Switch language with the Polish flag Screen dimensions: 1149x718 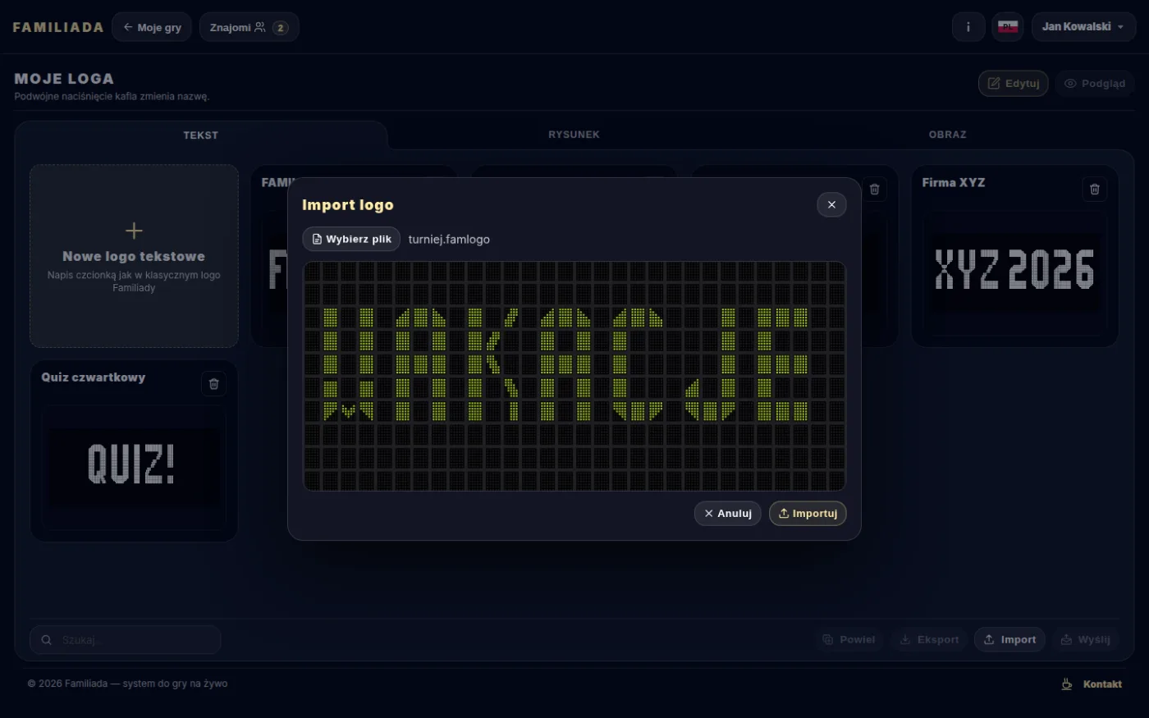1008,27
